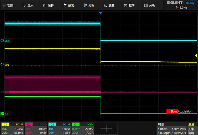Toggle the green C4 channel badge
The width and height of the screenshot is (198, 135).
[76, 124]
